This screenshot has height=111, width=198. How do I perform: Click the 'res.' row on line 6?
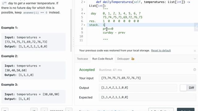114,21
